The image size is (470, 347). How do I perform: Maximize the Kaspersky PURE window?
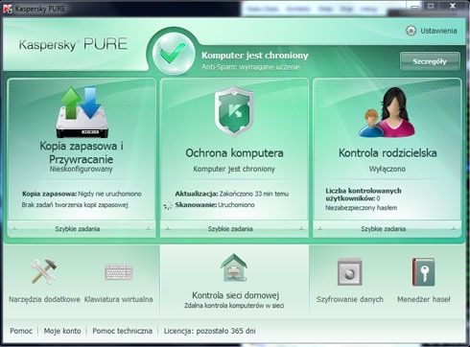[x=431, y=6]
